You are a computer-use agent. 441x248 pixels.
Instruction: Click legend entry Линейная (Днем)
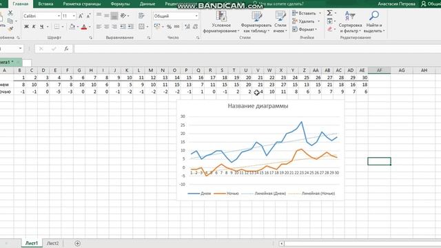264,194
